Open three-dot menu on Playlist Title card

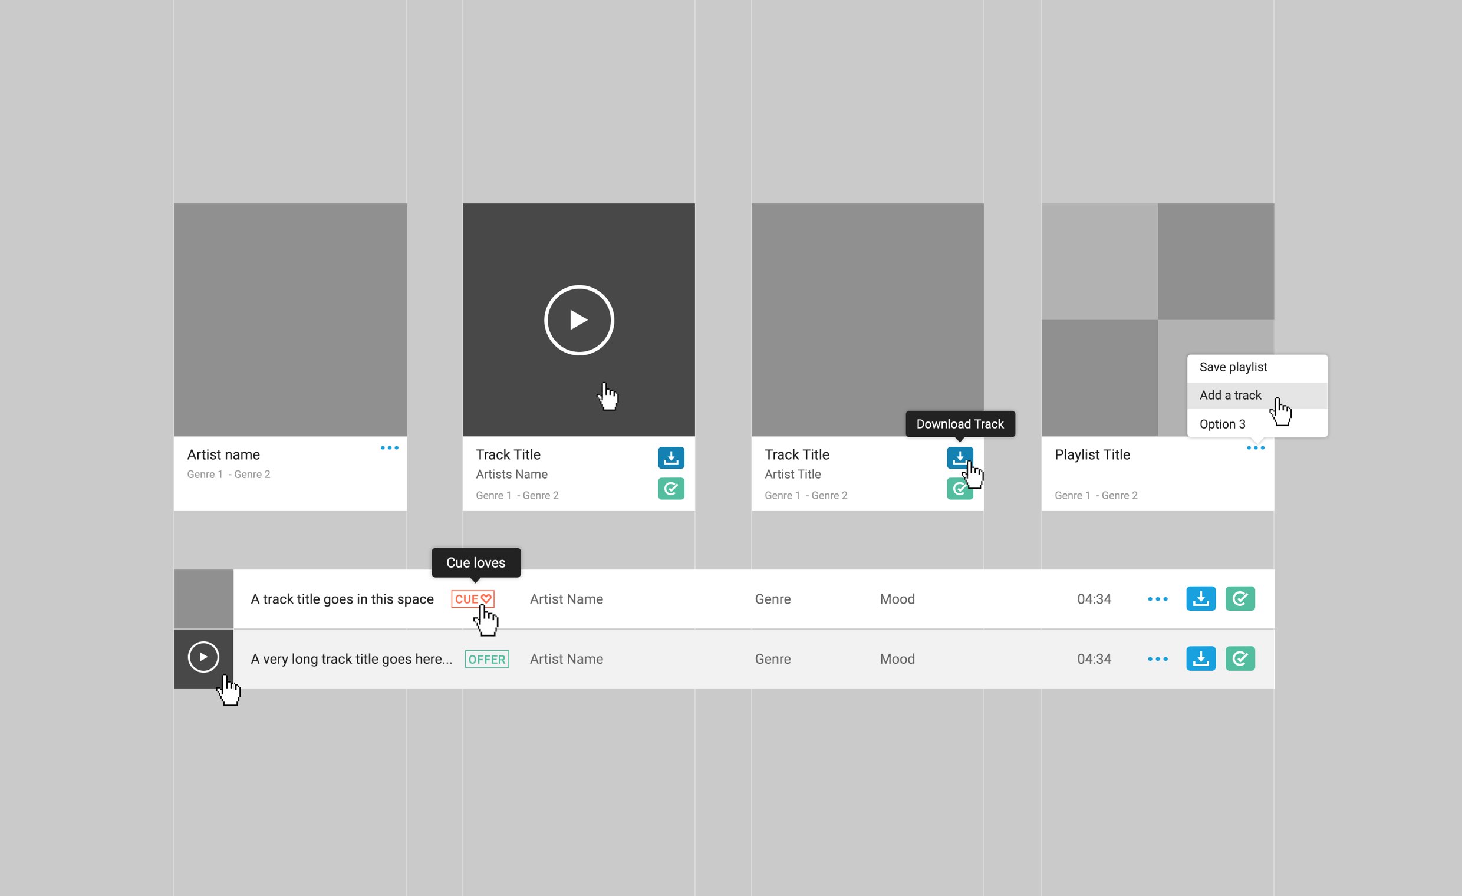(x=1255, y=448)
